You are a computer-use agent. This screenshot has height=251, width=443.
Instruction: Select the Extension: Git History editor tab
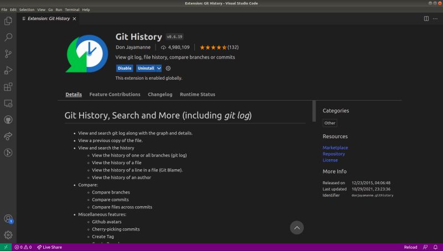(x=49, y=19)
